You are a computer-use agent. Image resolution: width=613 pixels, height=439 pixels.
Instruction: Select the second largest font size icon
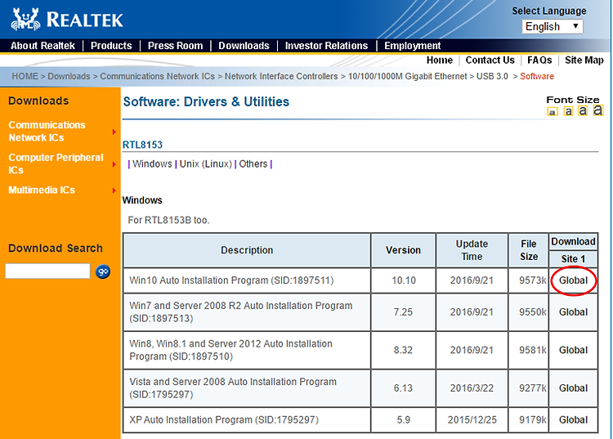pos(583,110)
